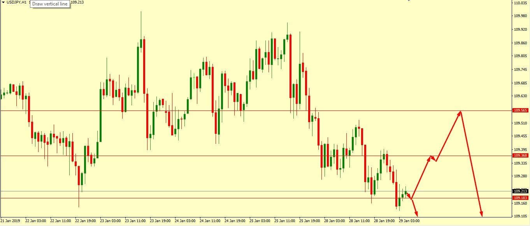This screenshot has width=530, height=226.
Task: Click the '23 Jan 11:00' time axis label
Action: (x=135, y=221)
